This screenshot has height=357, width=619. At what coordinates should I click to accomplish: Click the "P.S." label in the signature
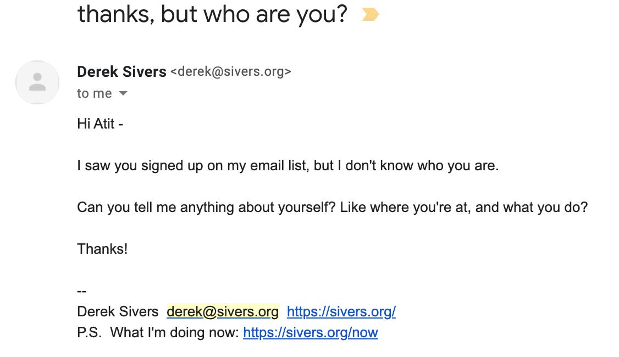pyautogui.click(x=90, y=333)
